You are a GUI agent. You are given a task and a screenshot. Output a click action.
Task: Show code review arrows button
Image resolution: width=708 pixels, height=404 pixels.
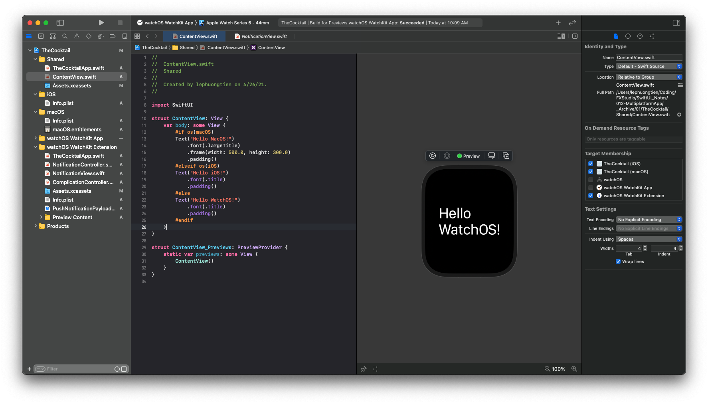click(572, 23)
